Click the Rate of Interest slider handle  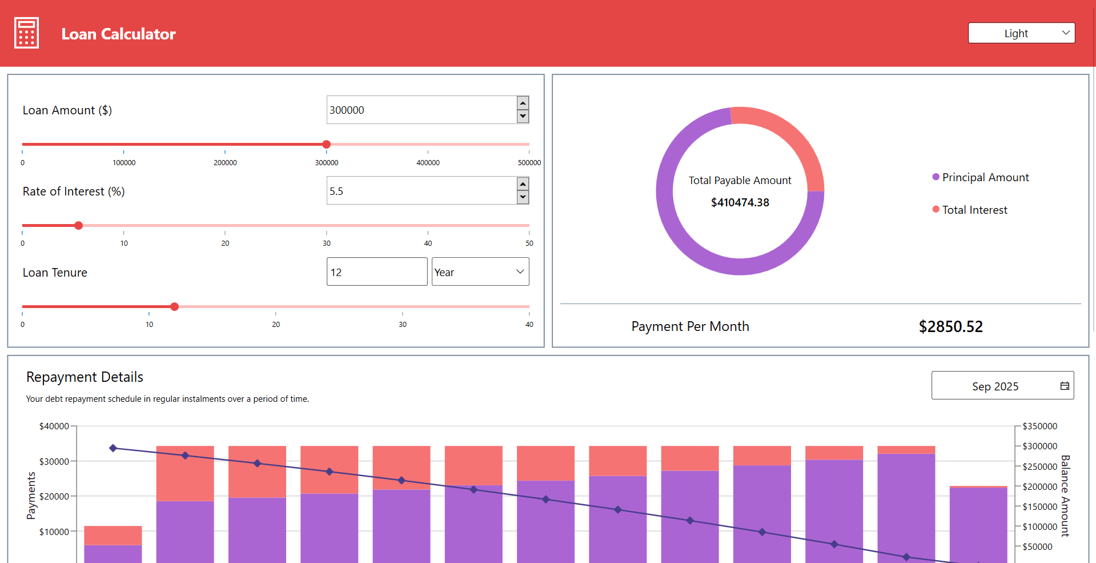[78, 225]
